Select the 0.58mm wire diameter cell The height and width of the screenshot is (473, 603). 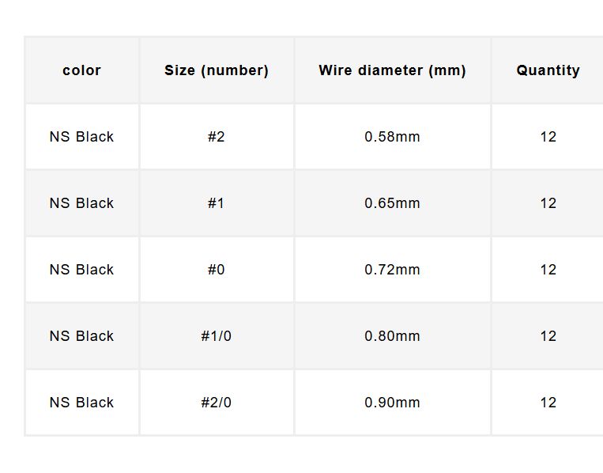(392, 137)
